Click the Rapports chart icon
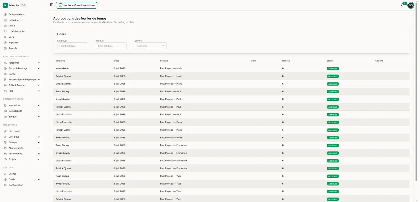Viewport: 420px width, 202px height. click(5, 43)
